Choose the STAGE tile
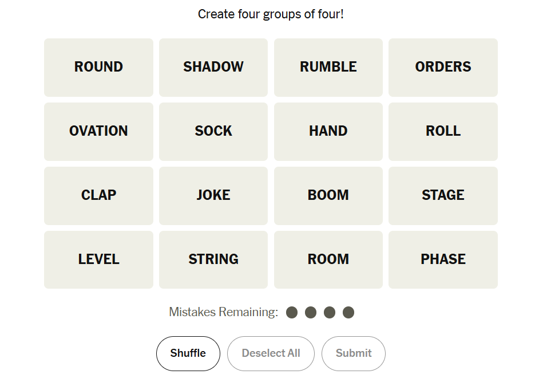This screenshot has width=543, height=378. pyautogui.click(x=443, y=195)
